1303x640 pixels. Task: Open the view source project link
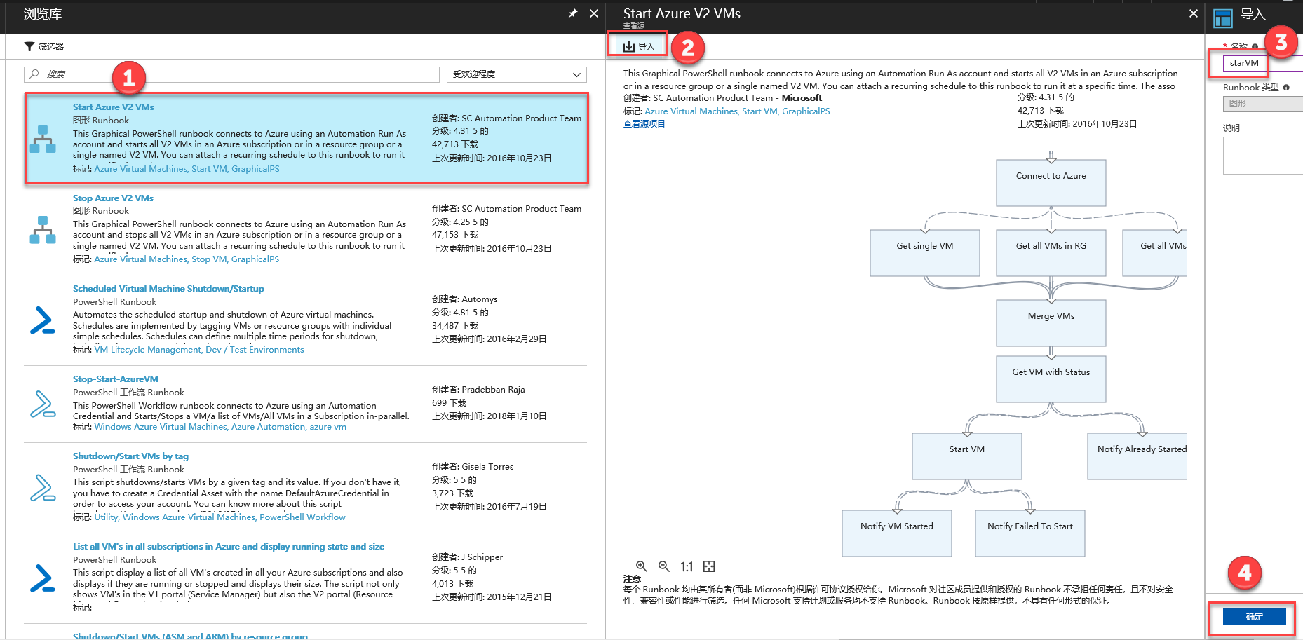click(644, 124)
